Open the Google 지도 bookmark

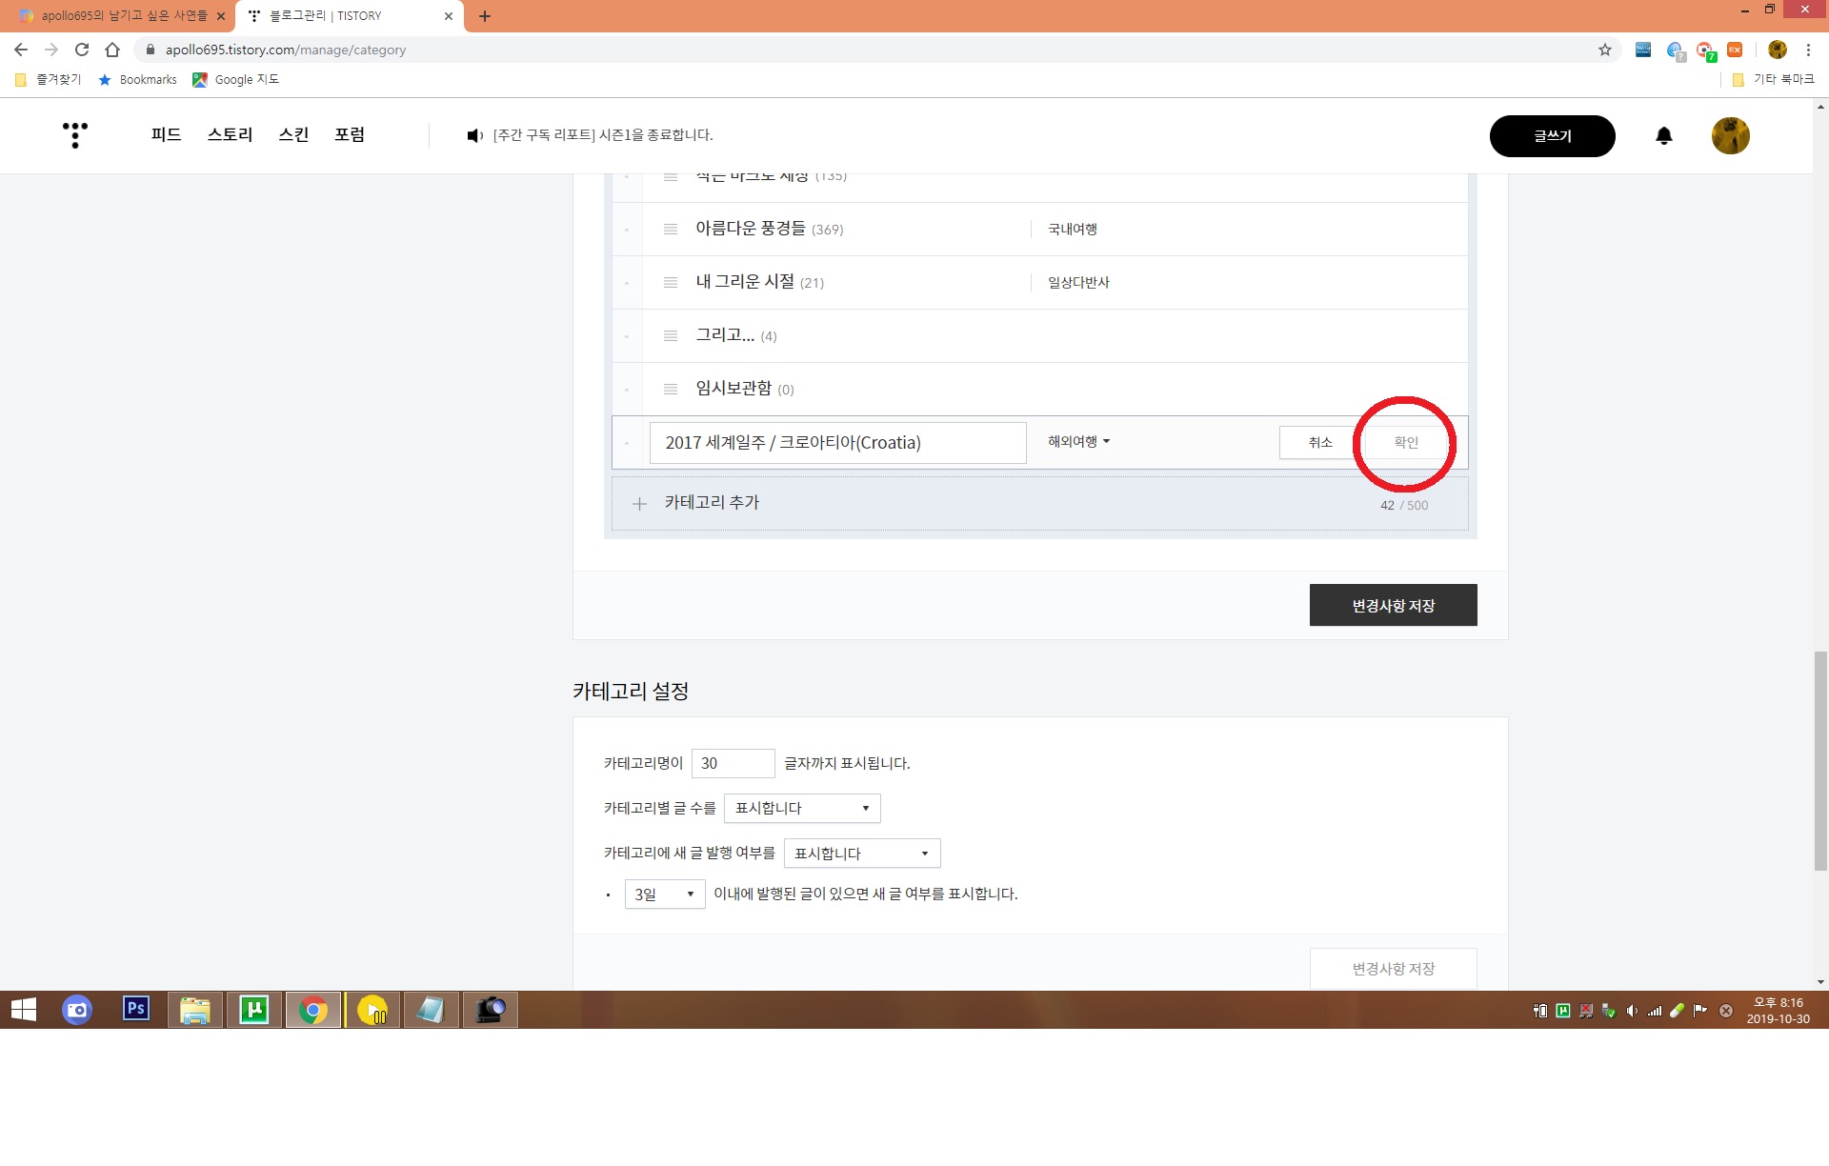click(x=235, y=79)
